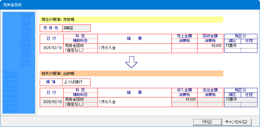Click the orange 相手の帳簿: 出納帳 banner

click(131, 74)
